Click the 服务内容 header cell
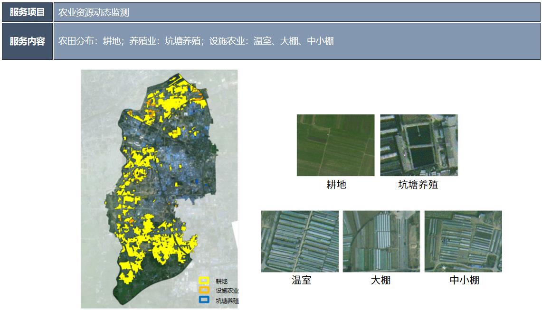 [x=27, y=41]
